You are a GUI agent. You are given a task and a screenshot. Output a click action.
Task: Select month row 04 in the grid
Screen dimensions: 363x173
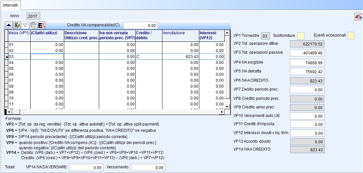(114, 63)
